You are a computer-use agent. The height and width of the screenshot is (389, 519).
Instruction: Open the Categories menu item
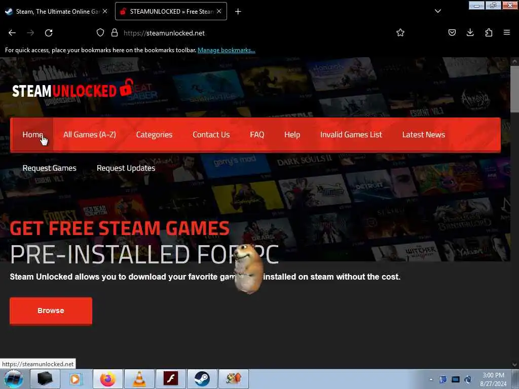pyautogui.click(x=154, y=135)
